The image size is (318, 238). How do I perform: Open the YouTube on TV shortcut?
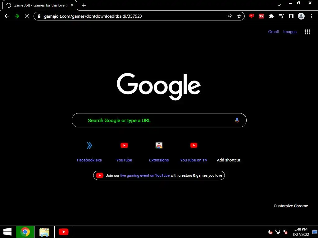click(194, 151)
